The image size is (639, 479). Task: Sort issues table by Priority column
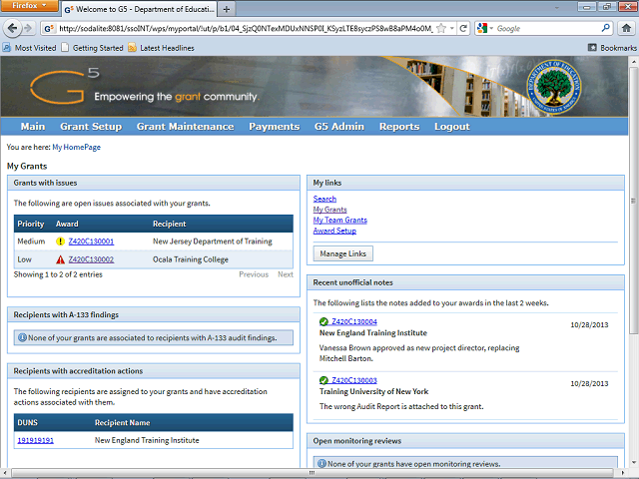click(x=31, y=224)
